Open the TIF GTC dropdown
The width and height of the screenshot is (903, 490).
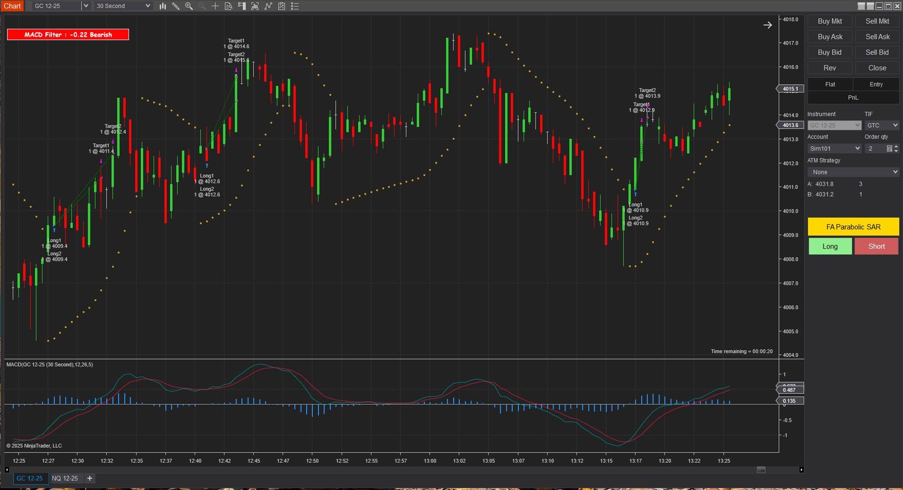point(882,125)
